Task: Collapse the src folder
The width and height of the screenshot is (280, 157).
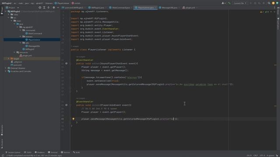Action: coord(9,18)
